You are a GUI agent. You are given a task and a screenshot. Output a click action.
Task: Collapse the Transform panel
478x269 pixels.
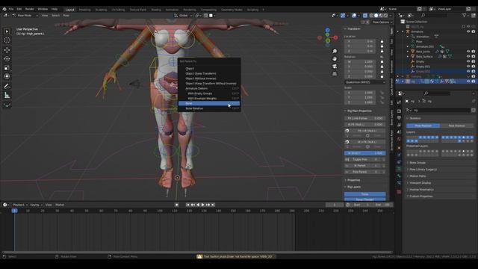353,28
